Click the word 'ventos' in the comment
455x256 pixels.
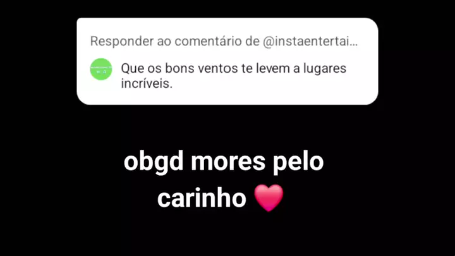[220, 69]
